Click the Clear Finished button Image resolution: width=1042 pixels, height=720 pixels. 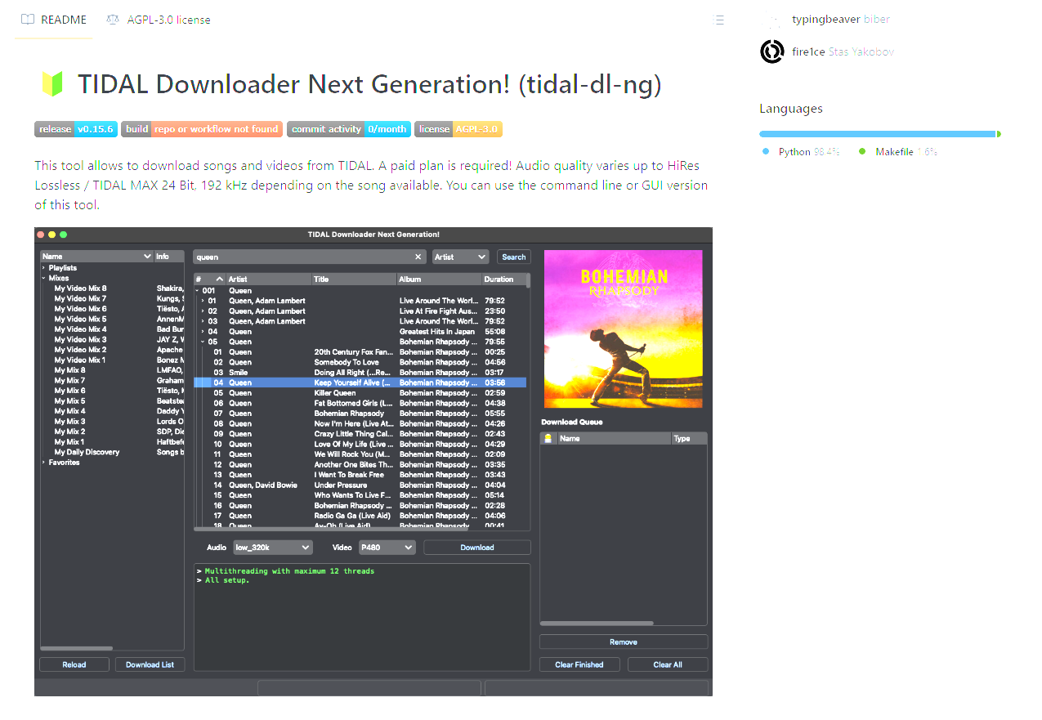pos(579,664)
